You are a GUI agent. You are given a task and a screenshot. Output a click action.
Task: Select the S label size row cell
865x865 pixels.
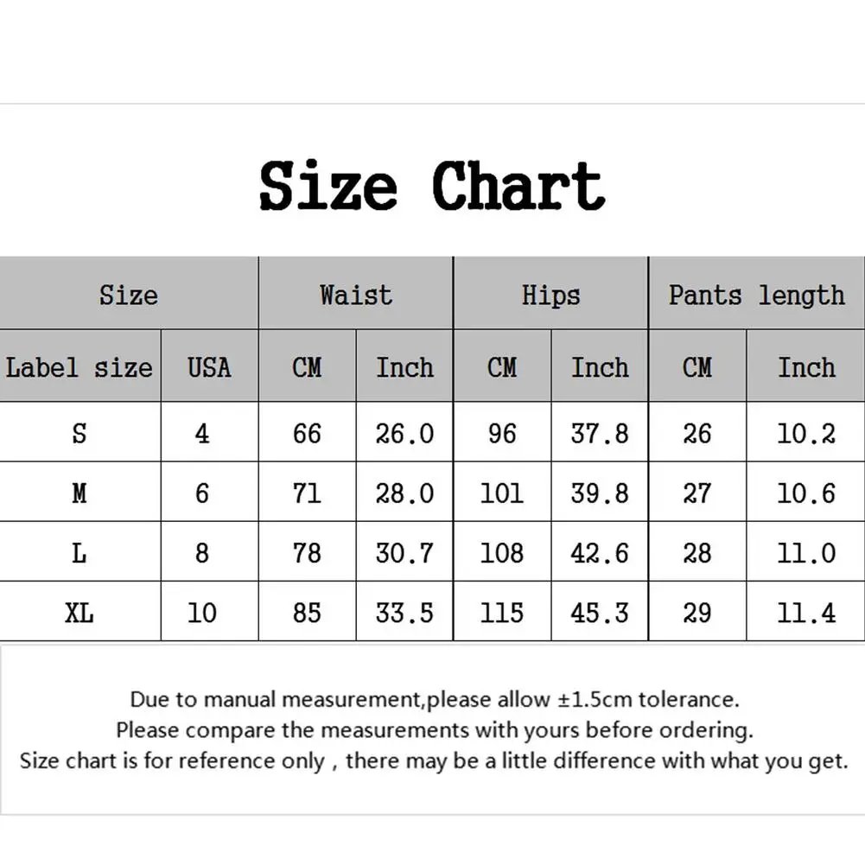pos(80,433)
